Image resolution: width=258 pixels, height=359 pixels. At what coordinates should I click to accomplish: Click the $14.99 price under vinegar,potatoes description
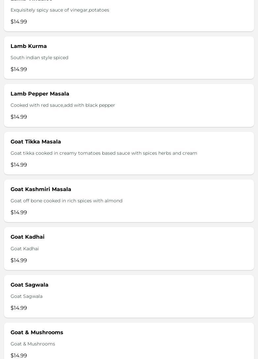[19, 22]
